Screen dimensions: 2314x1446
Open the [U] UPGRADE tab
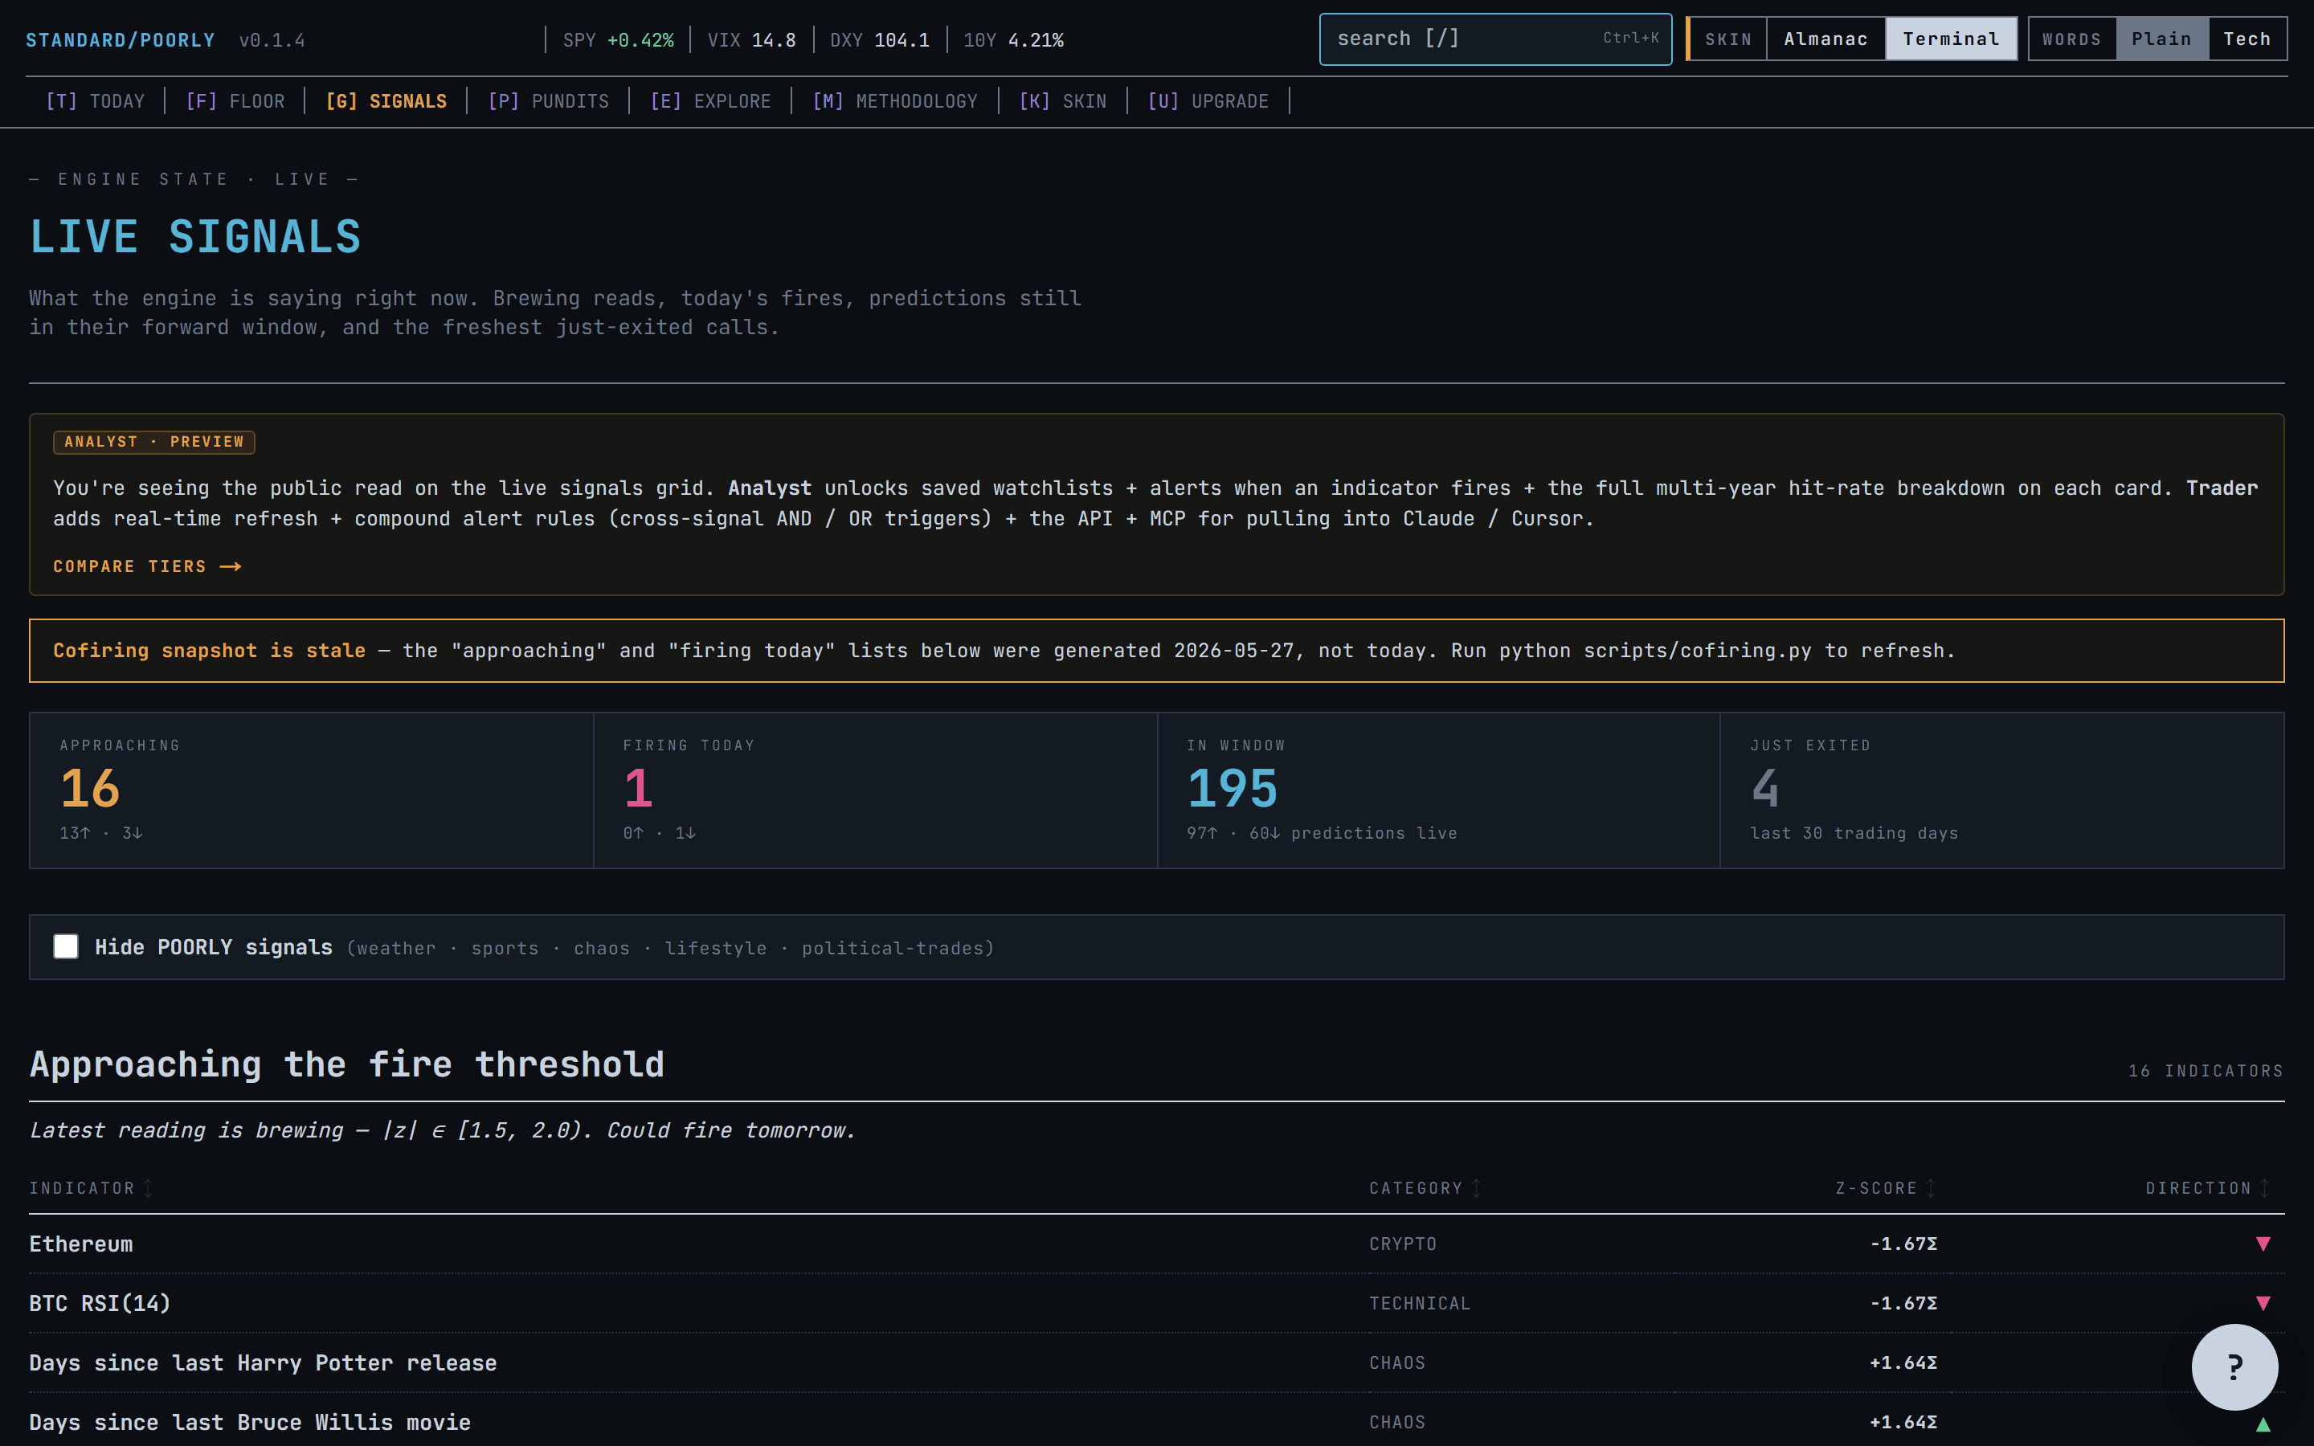tap(1208, 101)
